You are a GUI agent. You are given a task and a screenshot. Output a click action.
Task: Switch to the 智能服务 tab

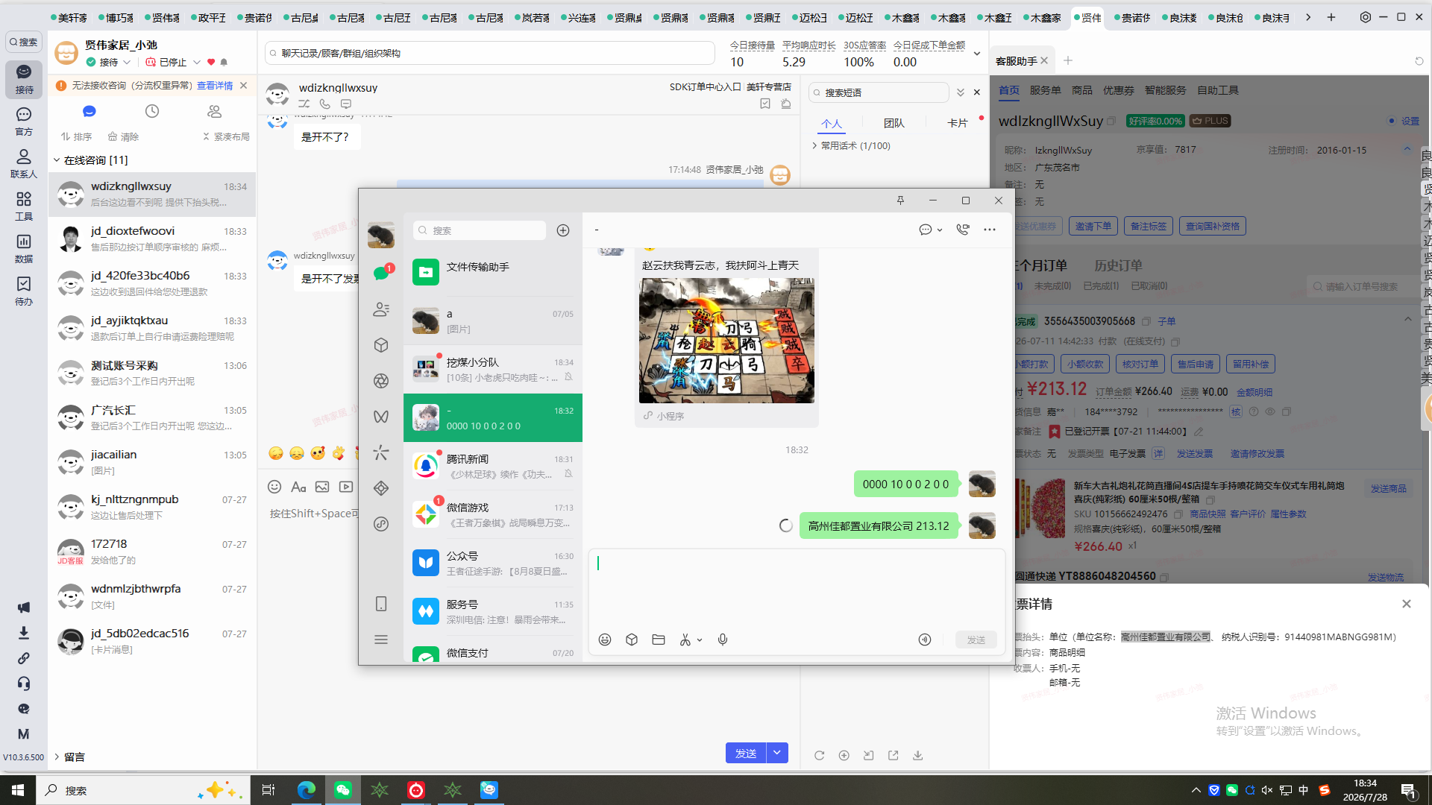pos(1166,90)
